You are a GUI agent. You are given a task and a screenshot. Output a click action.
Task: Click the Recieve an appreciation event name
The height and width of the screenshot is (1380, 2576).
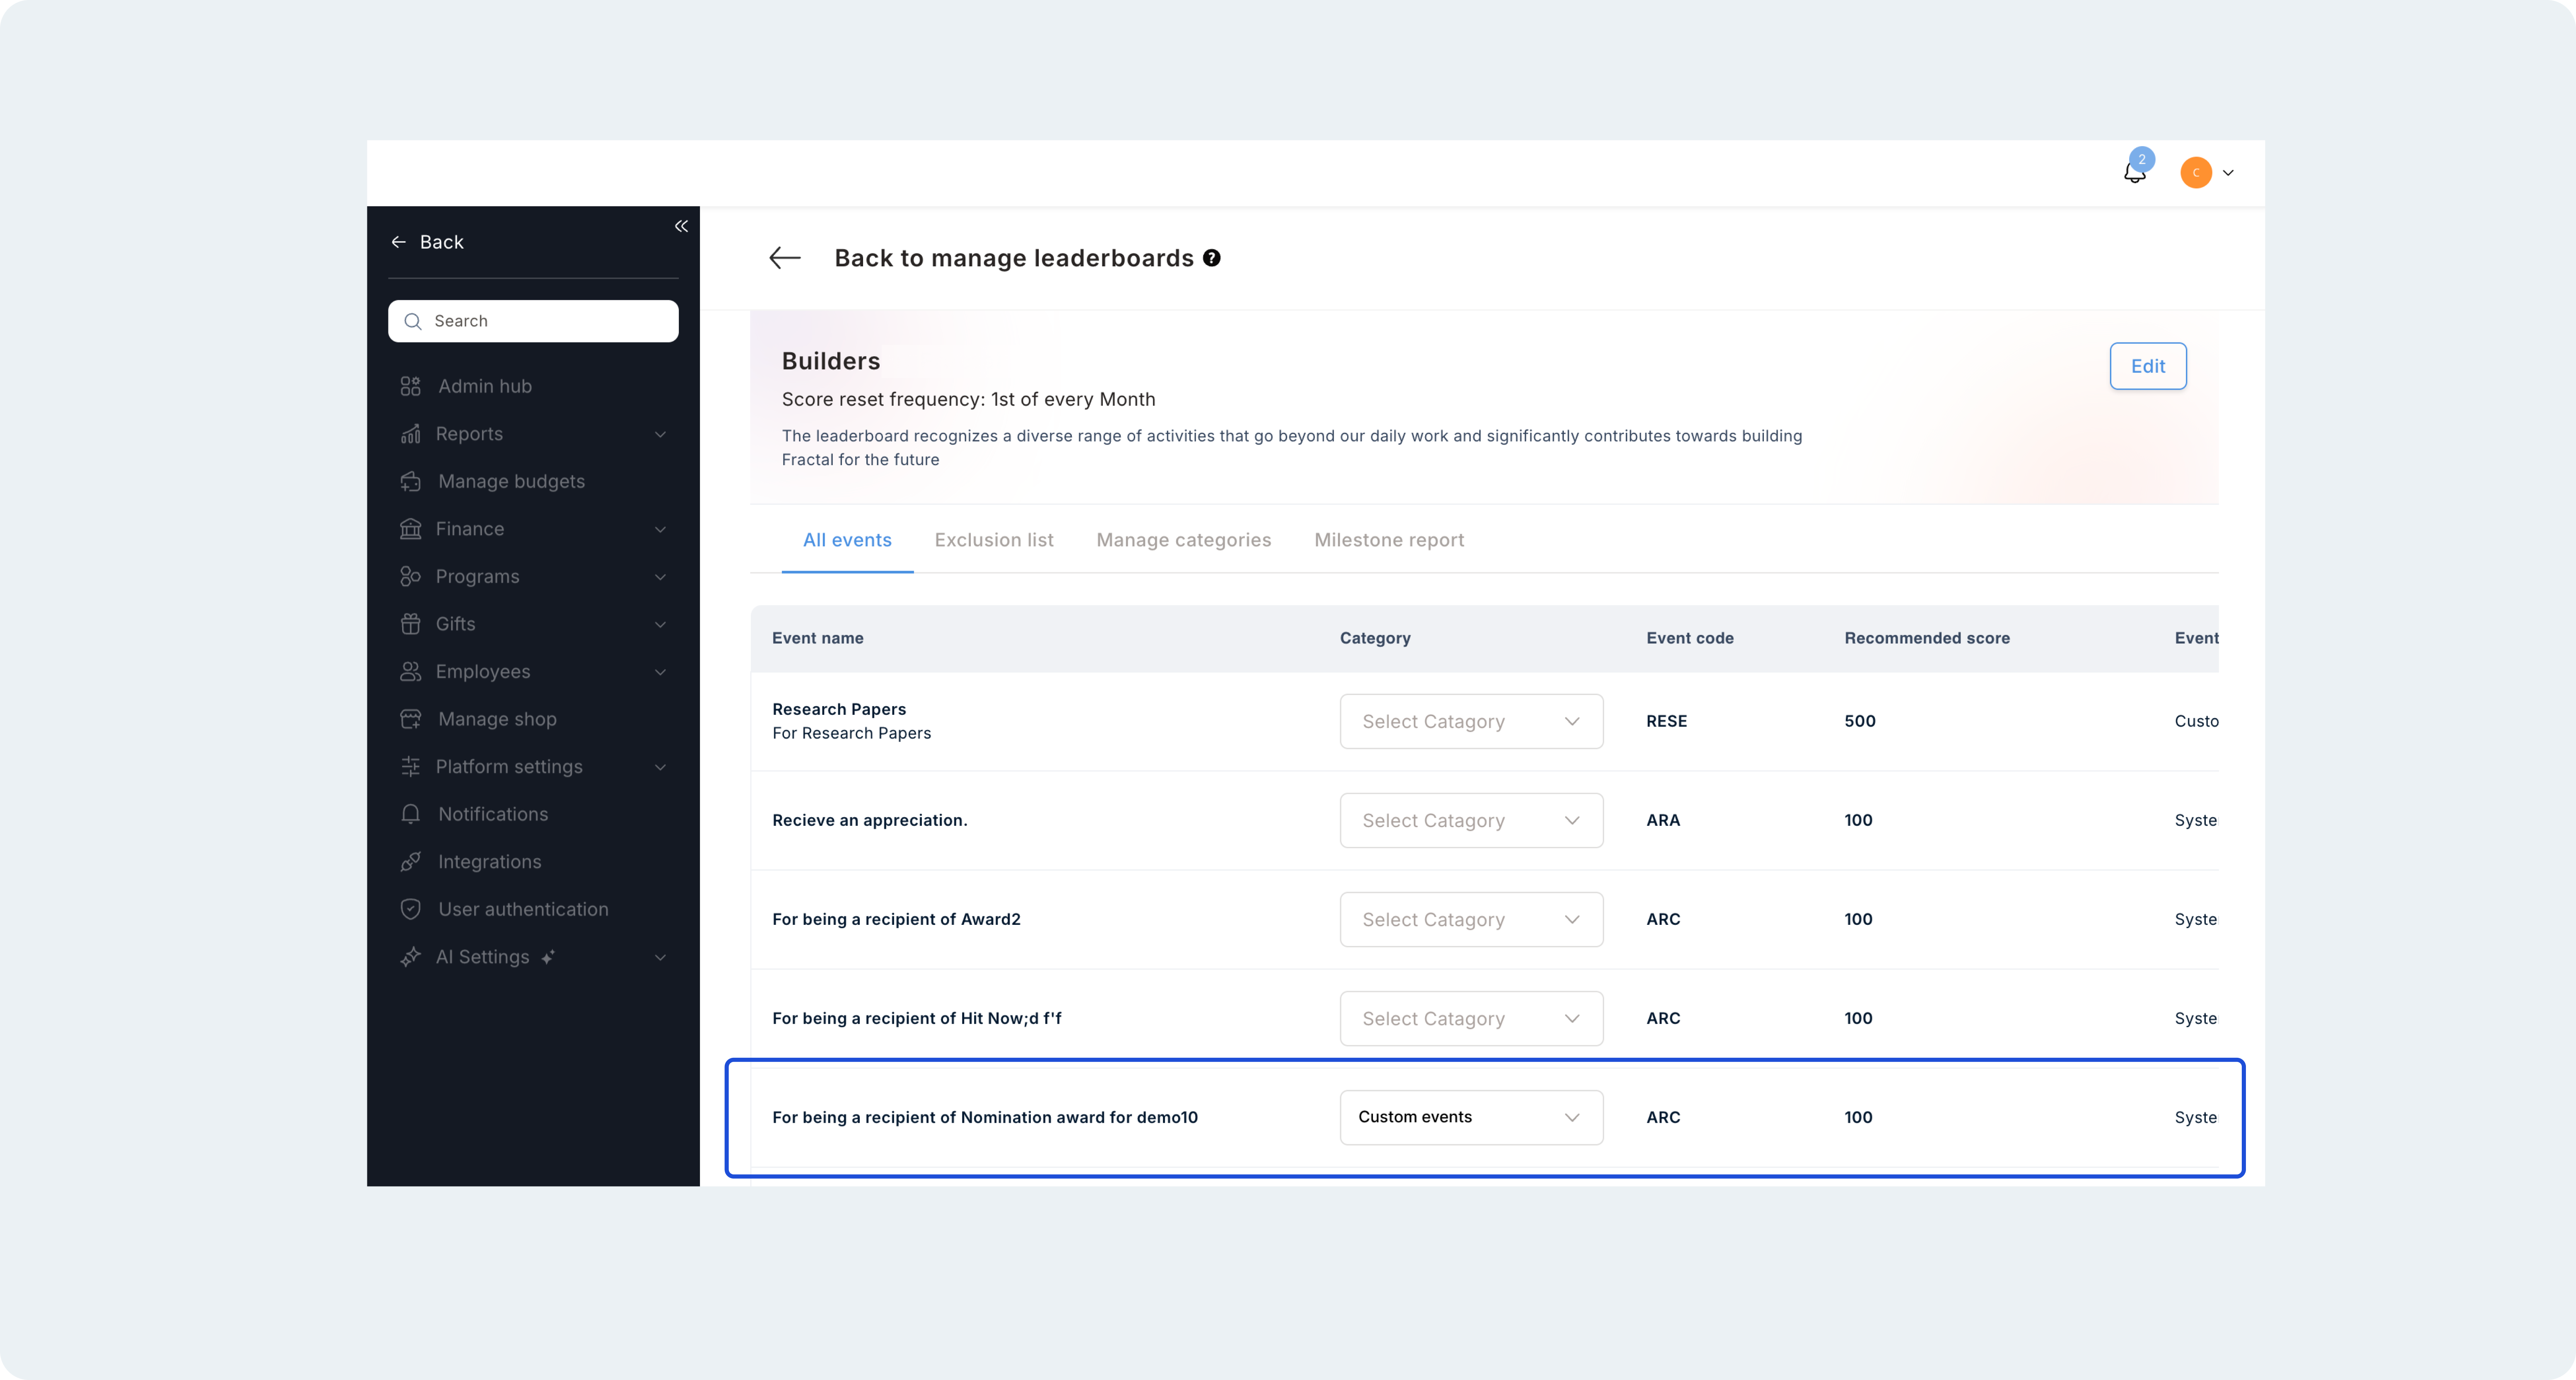point(870,820)
